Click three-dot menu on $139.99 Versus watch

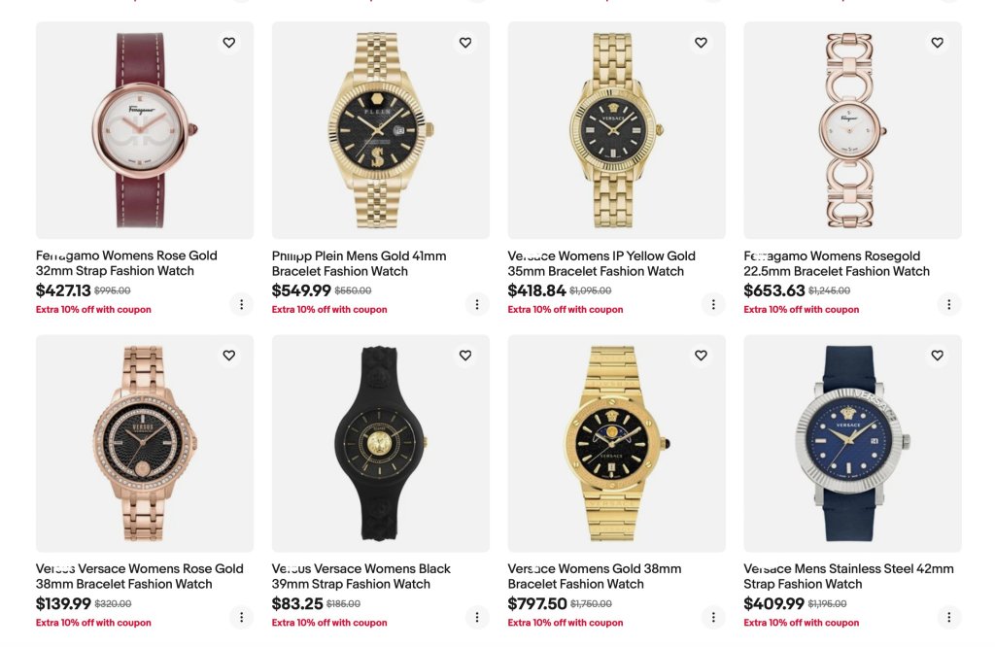click(241, 617)
